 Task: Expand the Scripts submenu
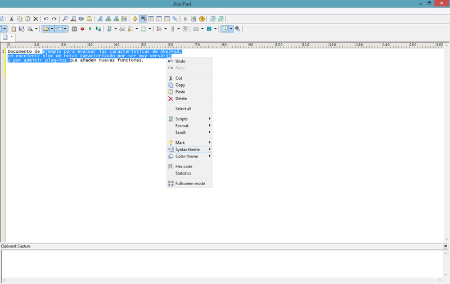[x=190, y=119]
